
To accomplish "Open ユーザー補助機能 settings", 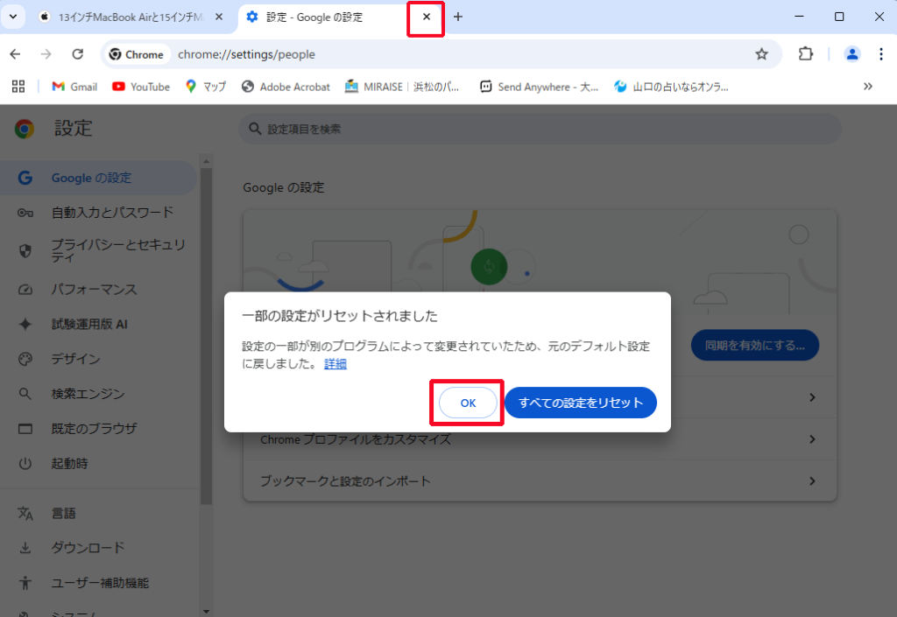I will pos(98,583).
